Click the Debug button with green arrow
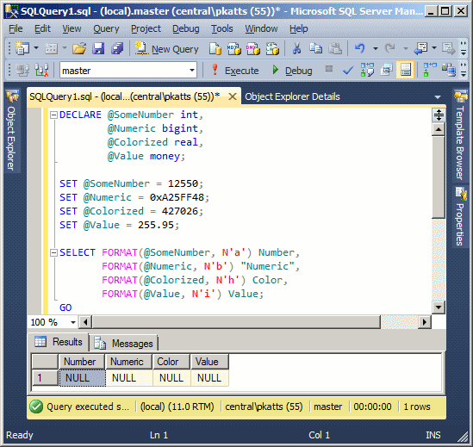Viewport: 473px width, 447px height. [292, 71]
